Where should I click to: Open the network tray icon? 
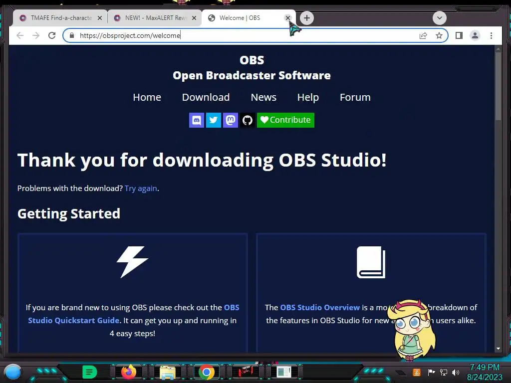[x=444, y=372]
